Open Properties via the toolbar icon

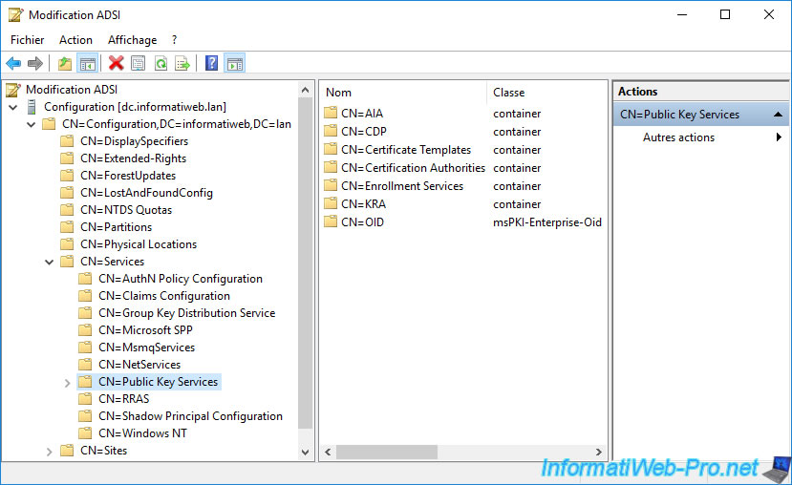point(139,64)
